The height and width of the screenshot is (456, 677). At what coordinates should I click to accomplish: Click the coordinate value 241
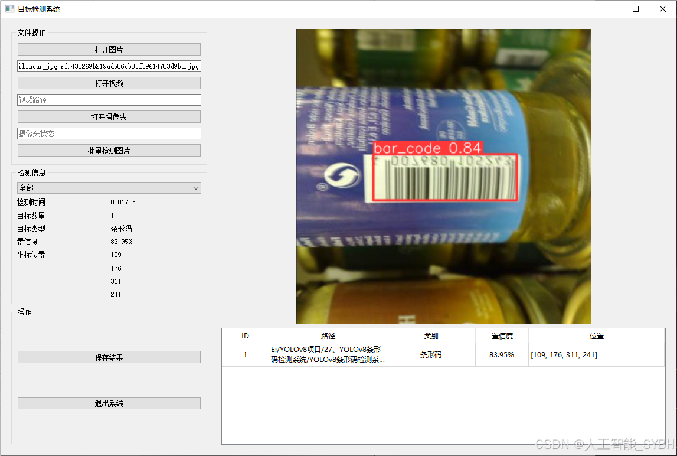click(x=116, y=294)
